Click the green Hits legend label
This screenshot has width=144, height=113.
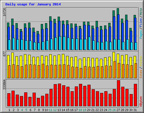141,12
